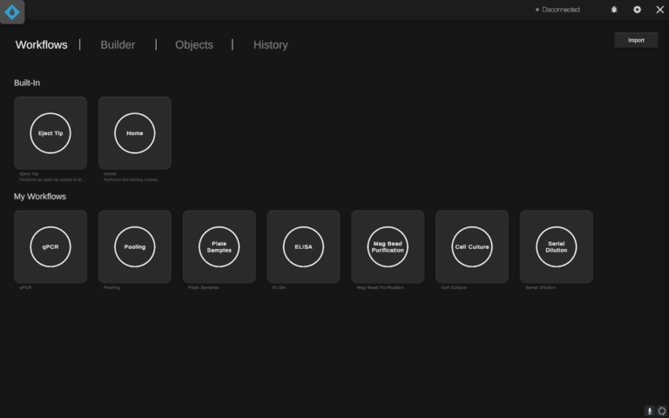
Task: Open the bug report icon
Action: tap(614, 10)
